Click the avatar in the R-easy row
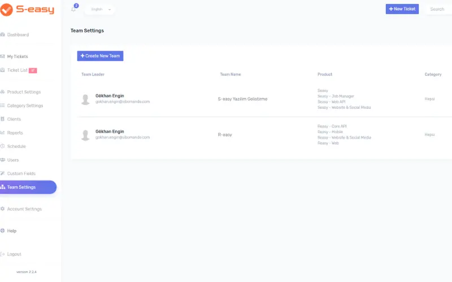This screenshot has height=282, width=452. click(x=85, y=135)
